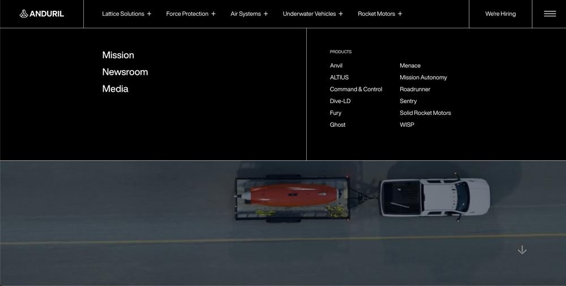Expand Air Systems menu

click(x=249, y=14)
